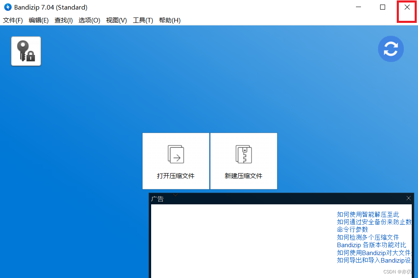Open the 命令行参数 link
418x278 pixels.
pyautogui.click(x=352, y=229)
